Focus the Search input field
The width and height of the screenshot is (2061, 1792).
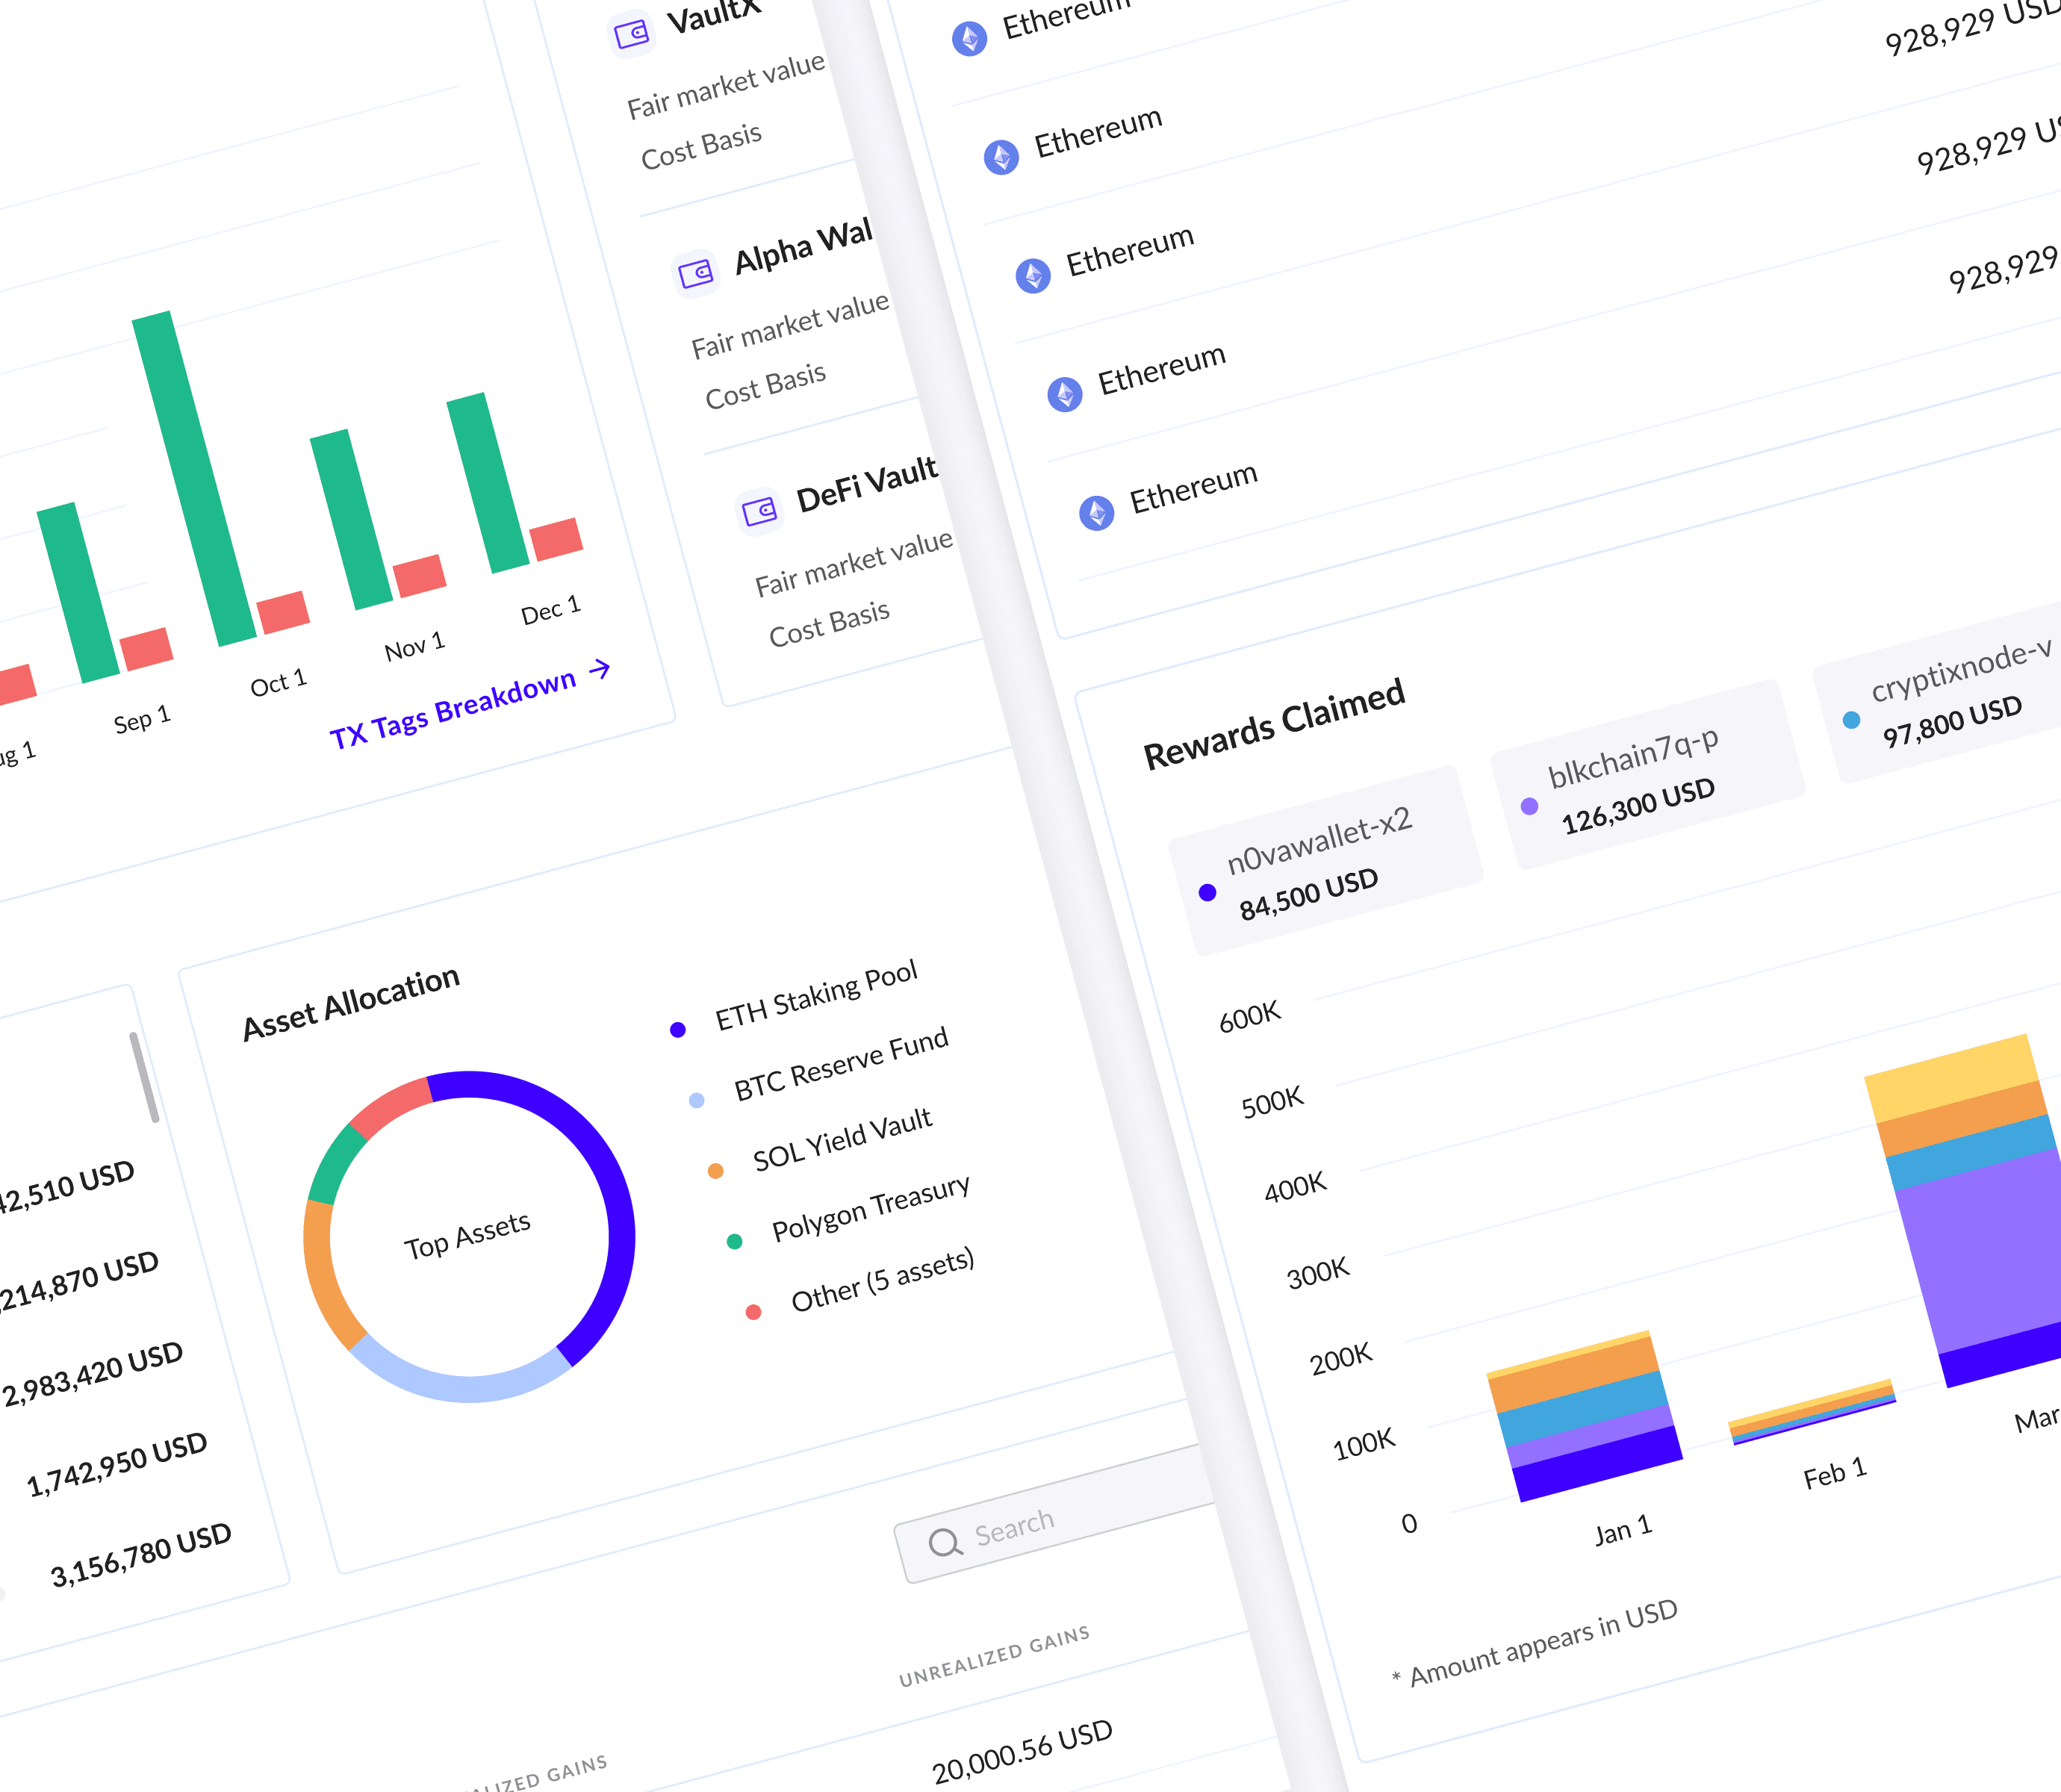[x=1056, y=1513]
